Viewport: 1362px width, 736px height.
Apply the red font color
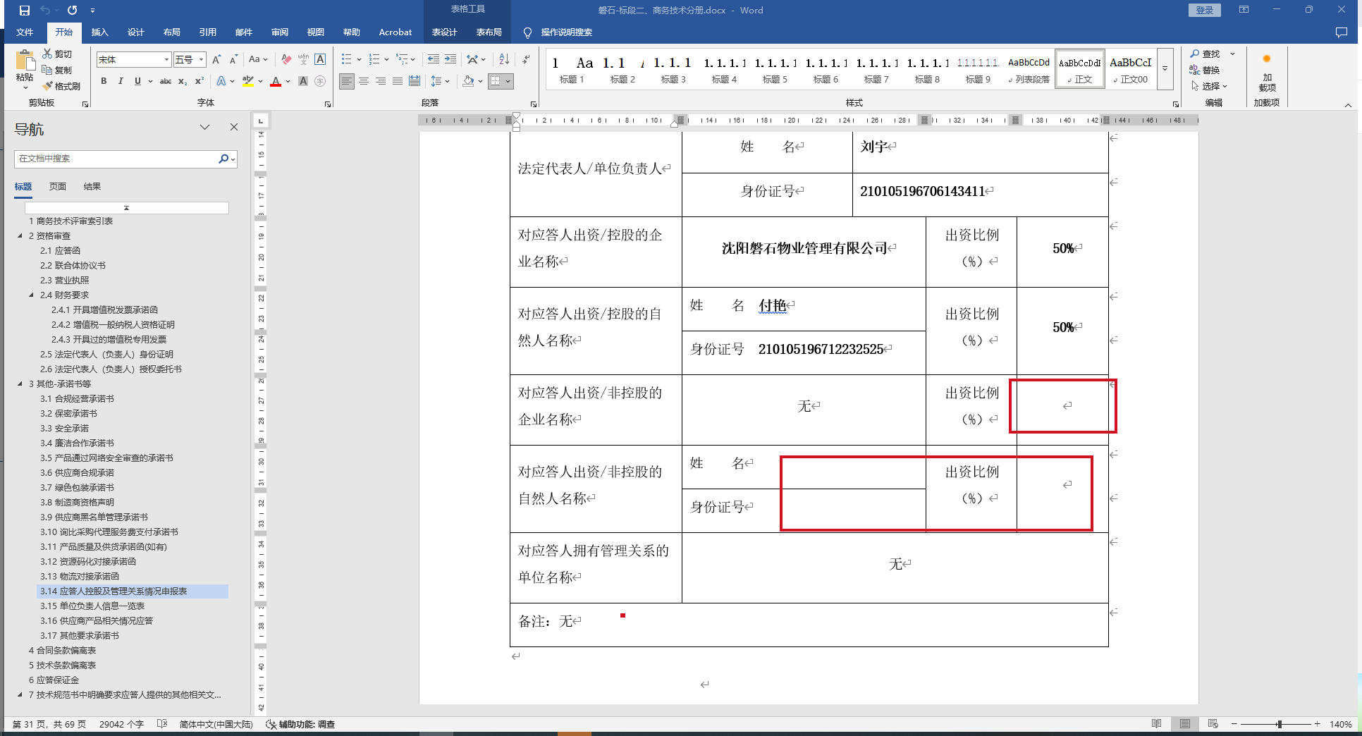(276, 81)
